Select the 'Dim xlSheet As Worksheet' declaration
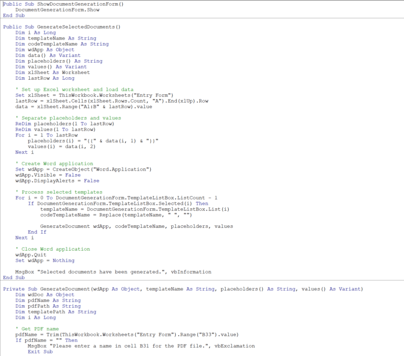Screen dimensions: 404x356 (53, 72)
